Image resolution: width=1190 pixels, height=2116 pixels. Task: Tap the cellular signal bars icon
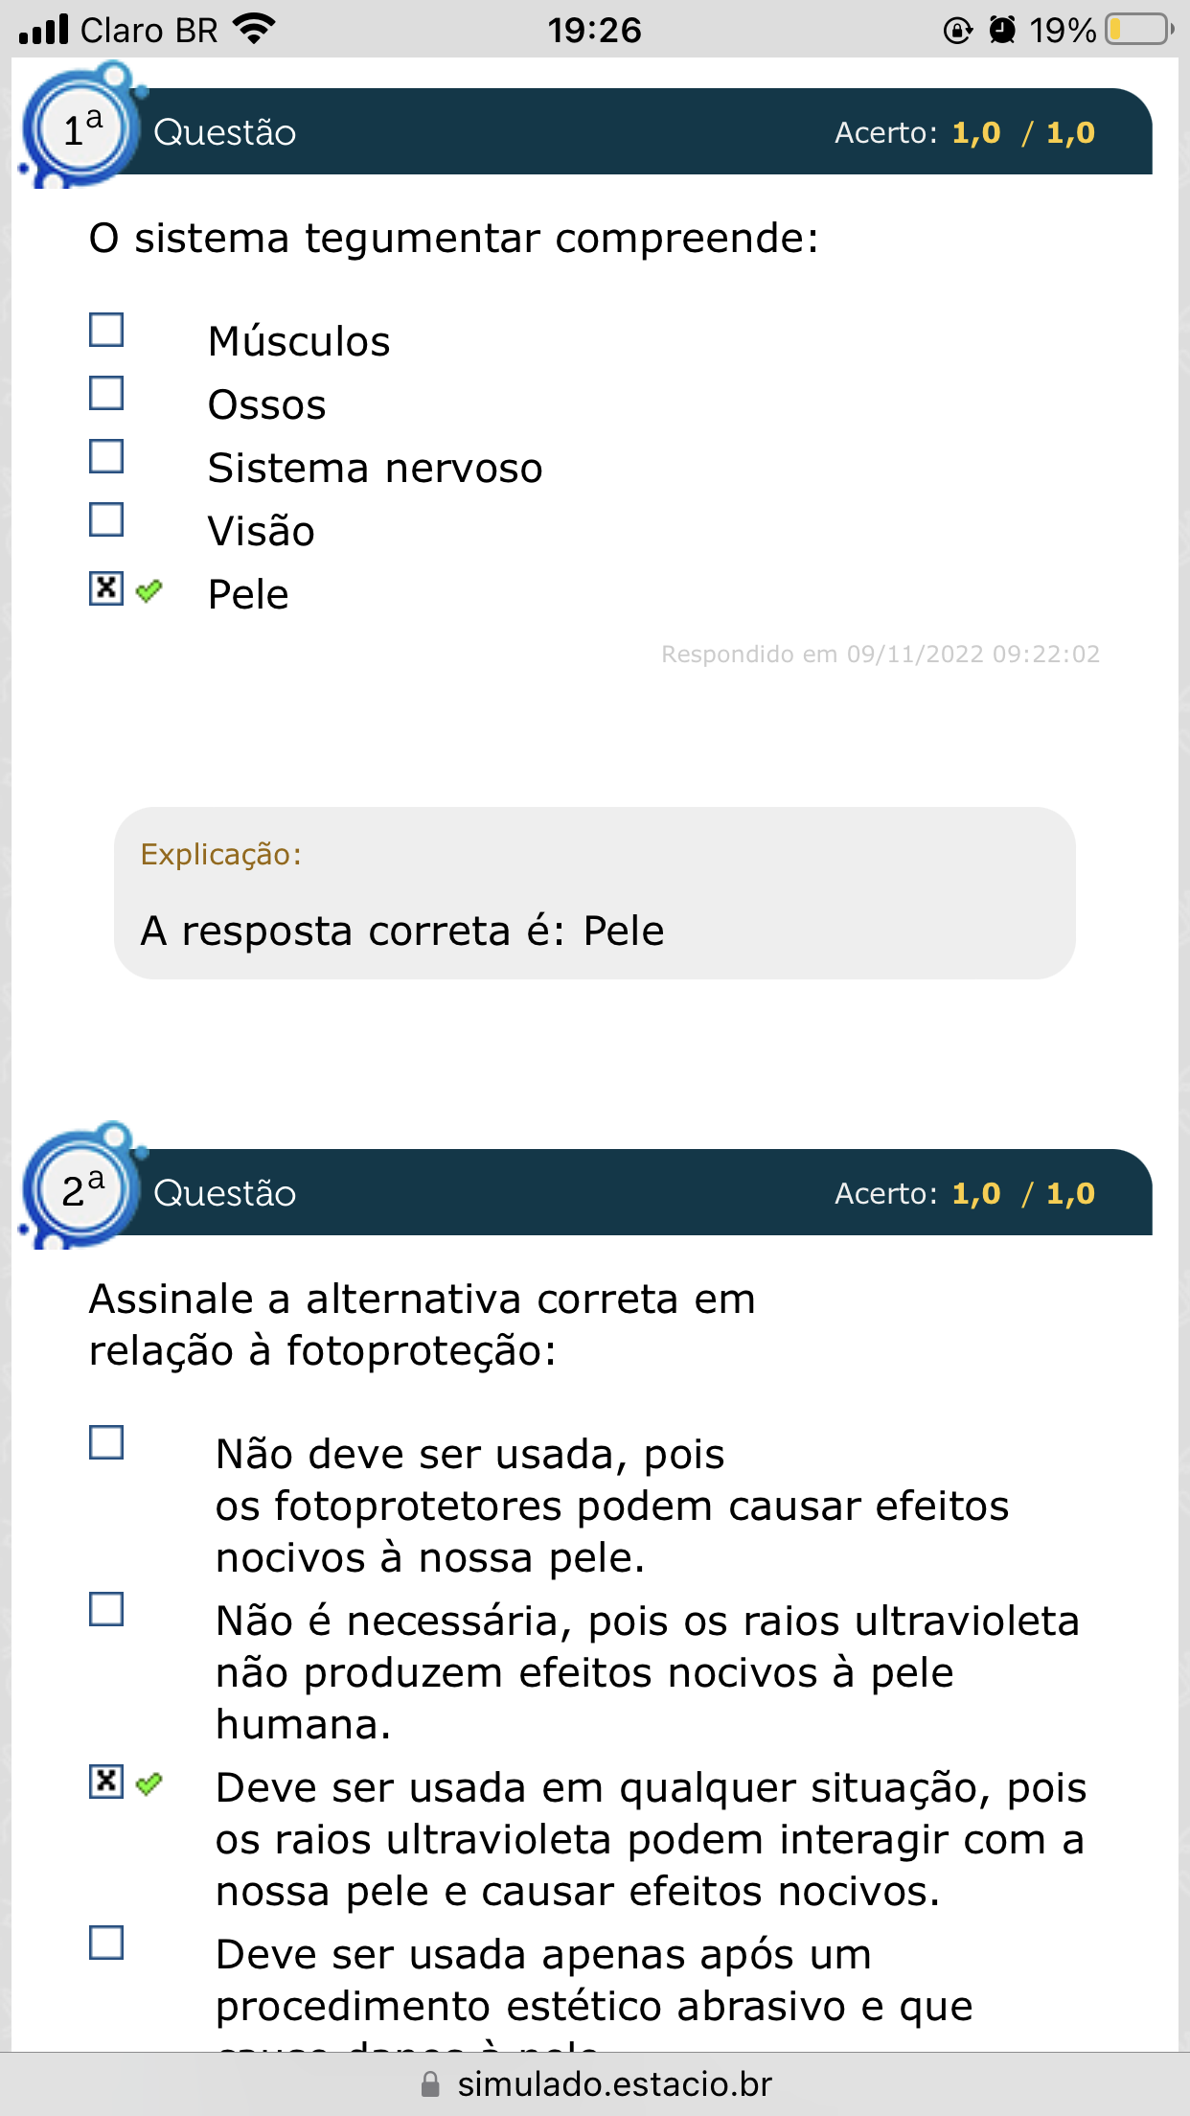coord(44,29)
